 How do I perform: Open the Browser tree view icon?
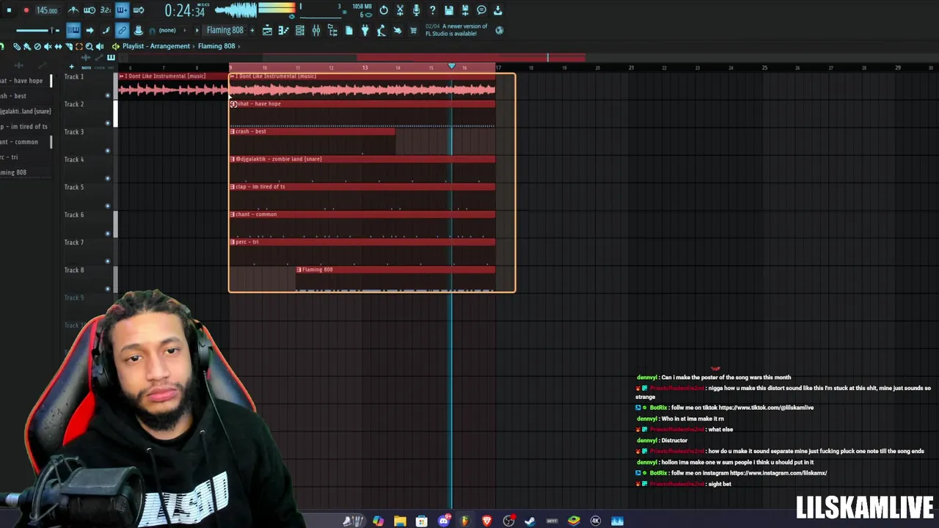click(332, 30)
